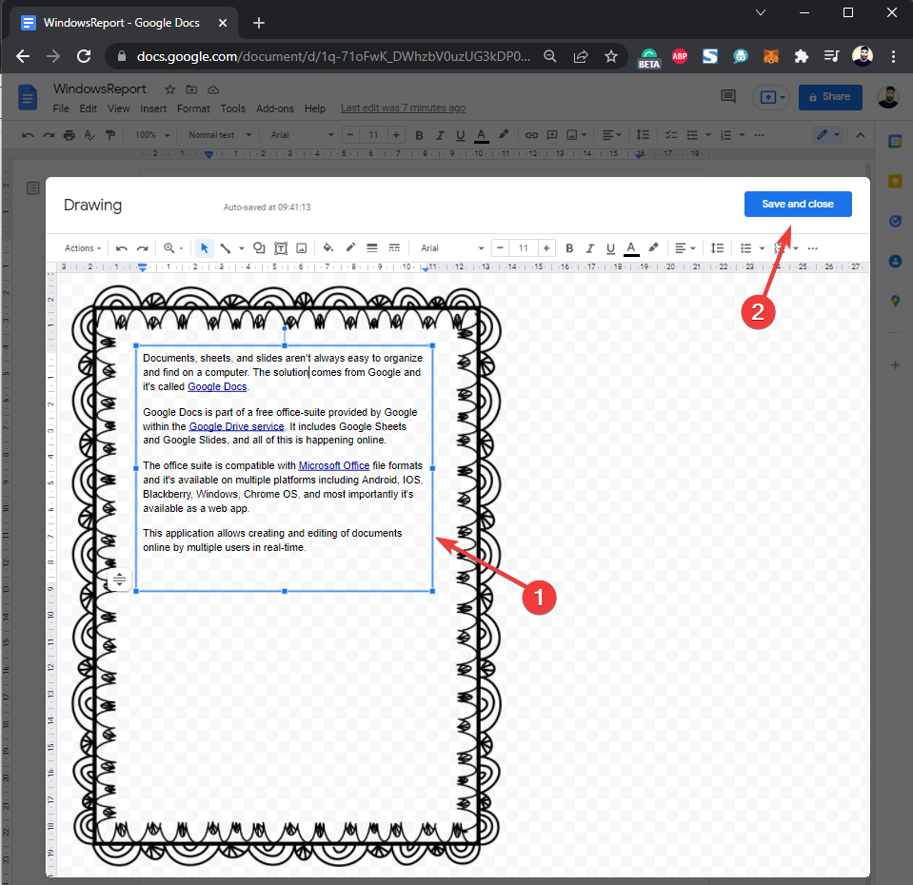Toggle underline in the Drawing toolbar
The image size is (913, 885).
tap(610, 248)
